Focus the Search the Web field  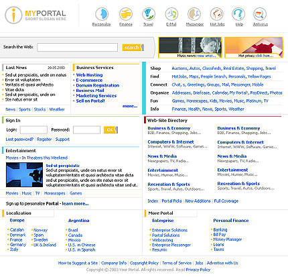pos(77,48)
